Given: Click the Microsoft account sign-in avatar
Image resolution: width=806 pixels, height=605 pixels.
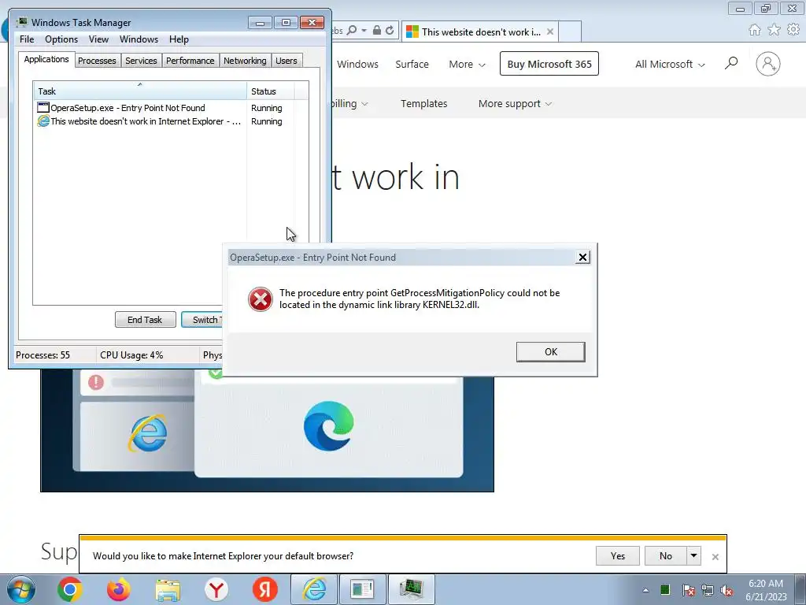Looking at the screenshot, I should click(768, 64).
